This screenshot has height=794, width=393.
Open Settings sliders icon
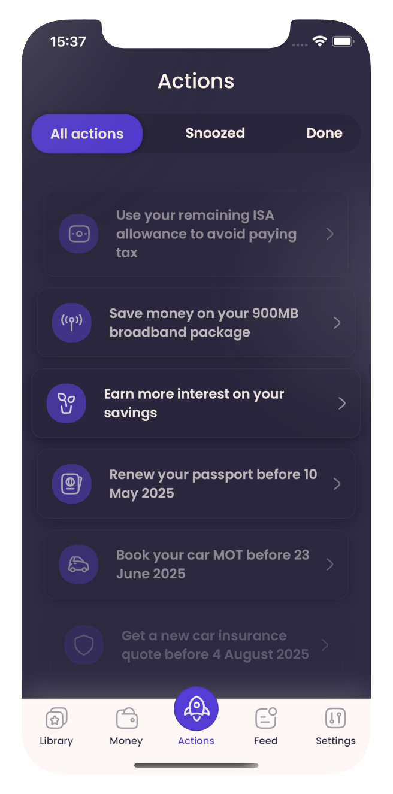pos(335,718)
